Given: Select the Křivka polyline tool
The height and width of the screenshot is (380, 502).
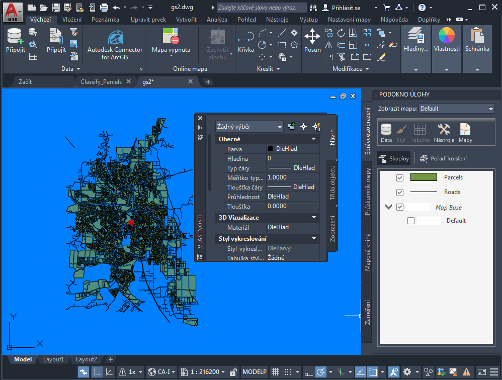Looking at the screenshot, I should click(245, 38).
